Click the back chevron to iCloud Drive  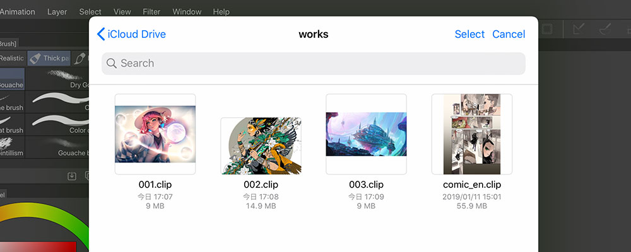[101, 34]
